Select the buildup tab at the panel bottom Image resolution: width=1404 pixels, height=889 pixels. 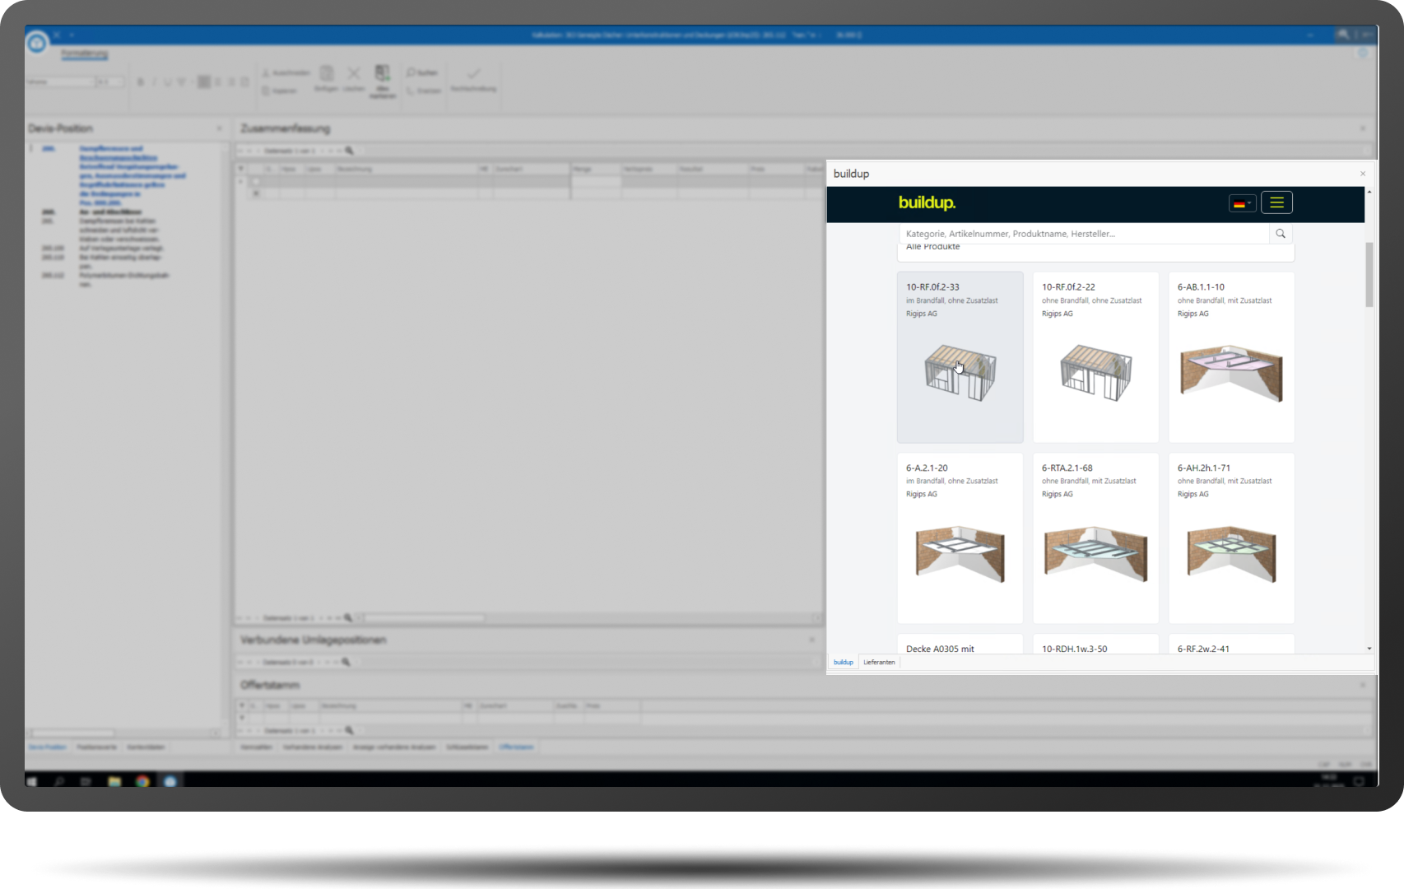pos(843,662)
